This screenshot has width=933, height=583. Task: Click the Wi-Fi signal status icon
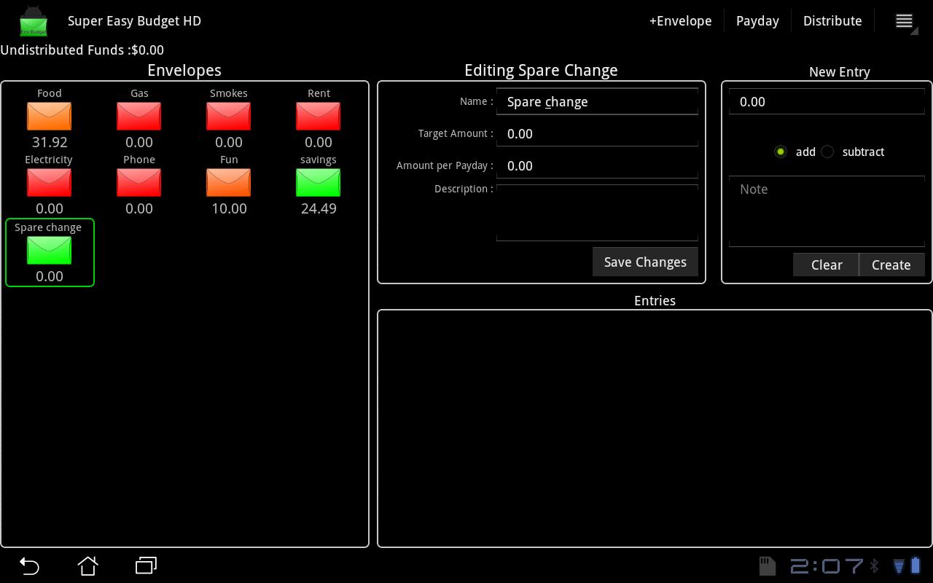[x=899, y=566]
